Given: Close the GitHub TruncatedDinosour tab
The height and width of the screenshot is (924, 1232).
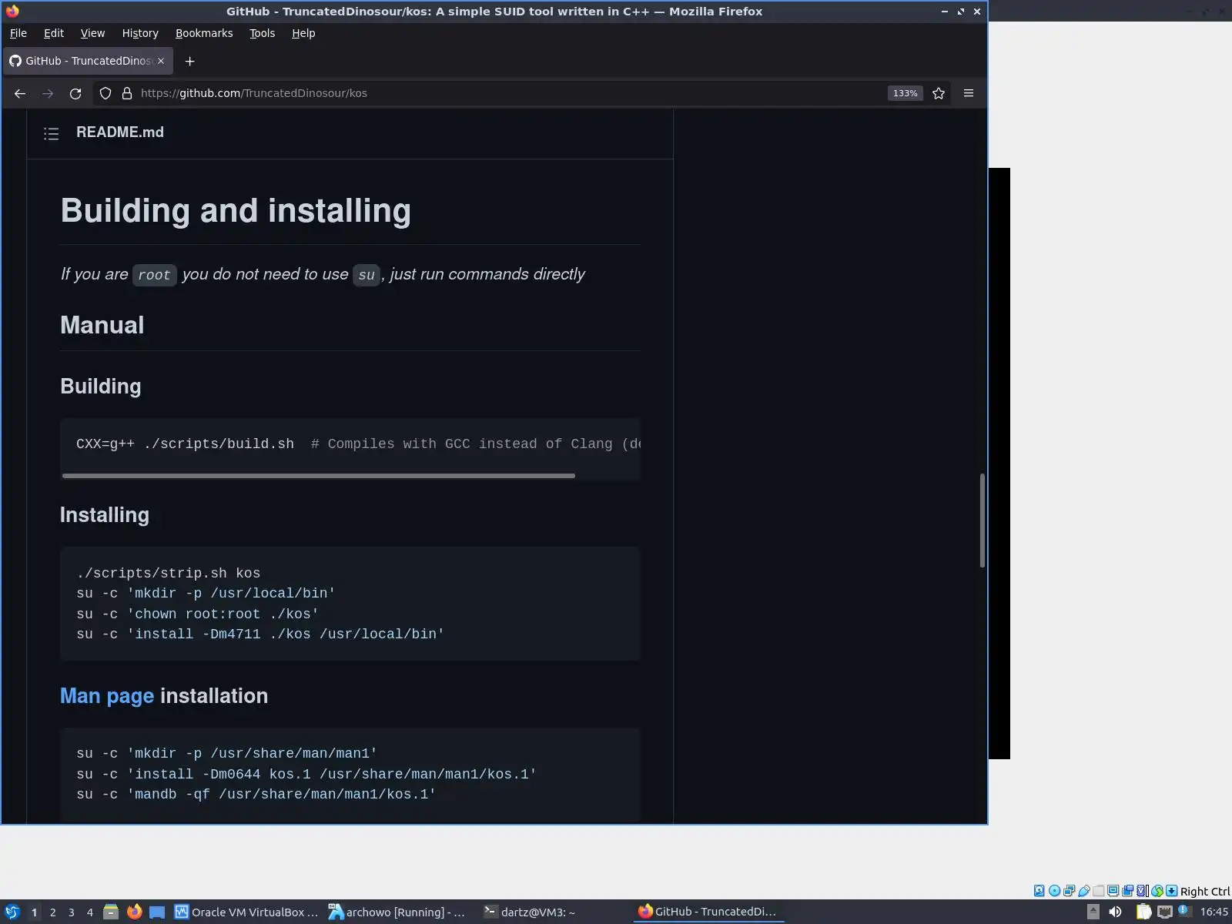Looking at the screenshot, I should (x=161, y=61).
